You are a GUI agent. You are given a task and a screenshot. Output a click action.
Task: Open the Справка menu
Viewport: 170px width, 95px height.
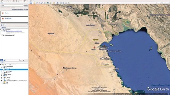(x=32, y=1)
